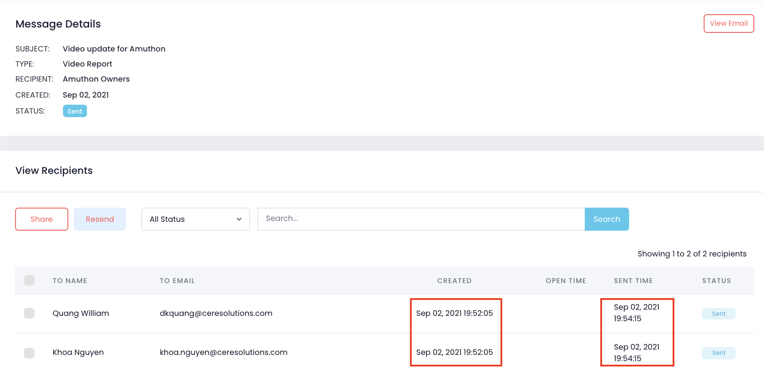Click Quang William's Sent status badge
764x378 pixels.
(718, 314)
